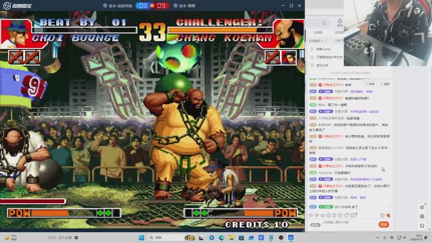Click the red gift icon beside chat toolbar

[388, 215]
